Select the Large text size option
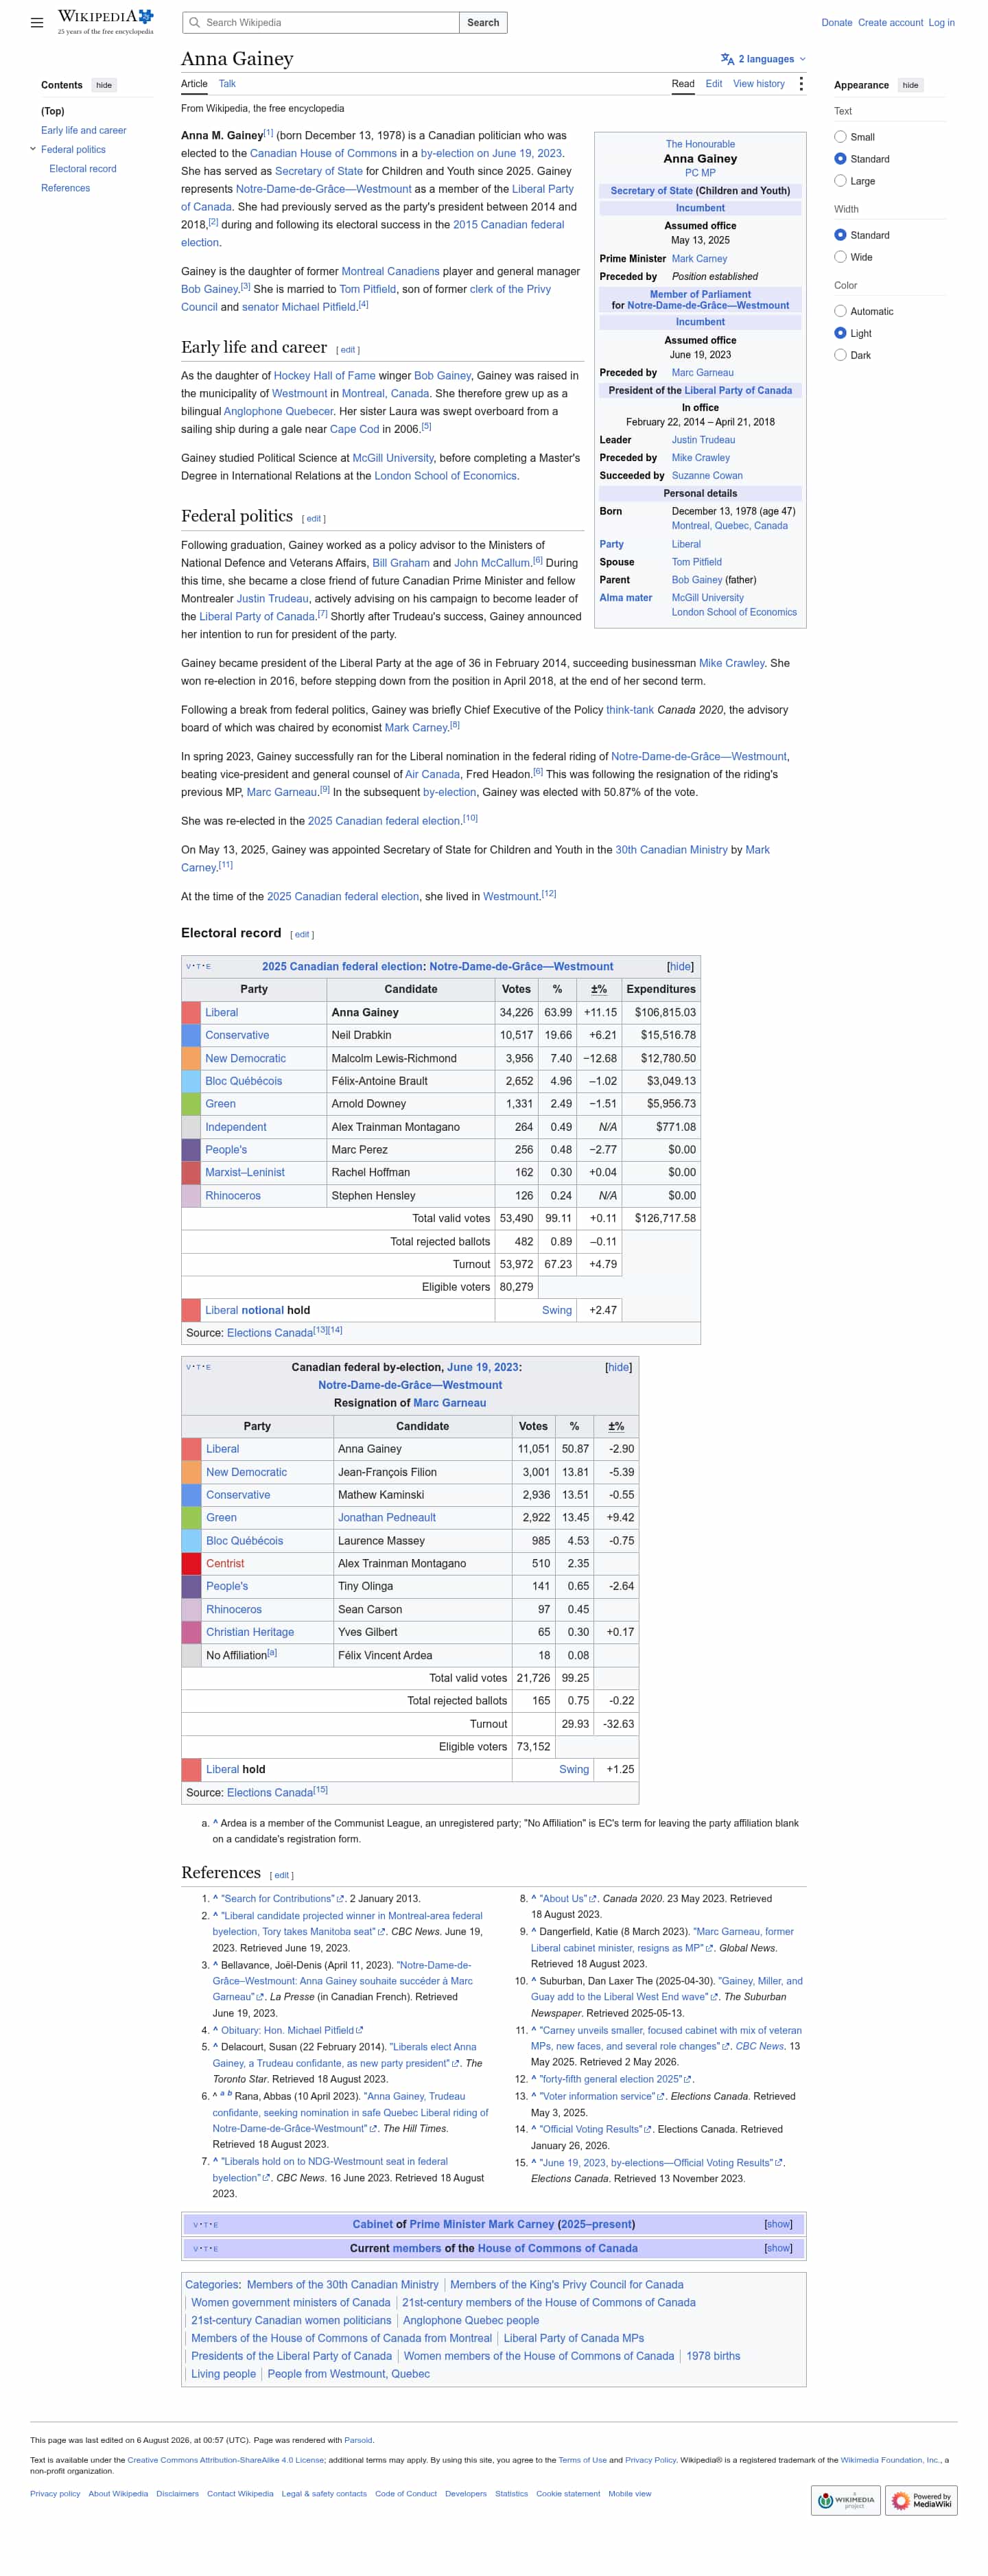 click(x=840, y=181)
